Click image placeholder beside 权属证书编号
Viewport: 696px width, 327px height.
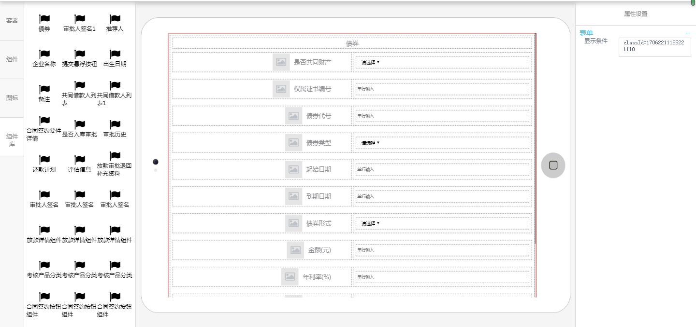(281, 89)
